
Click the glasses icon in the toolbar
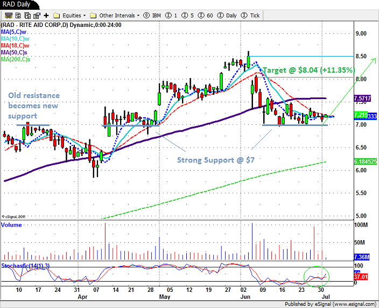[x=9, y=16]
